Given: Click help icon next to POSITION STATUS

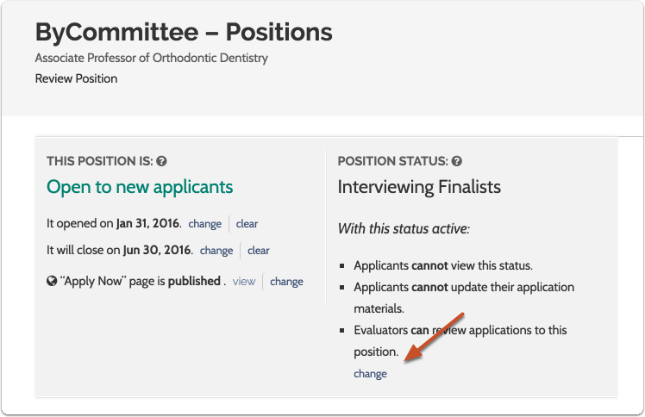Looking at the screenshot, I should tap(457, 161).
